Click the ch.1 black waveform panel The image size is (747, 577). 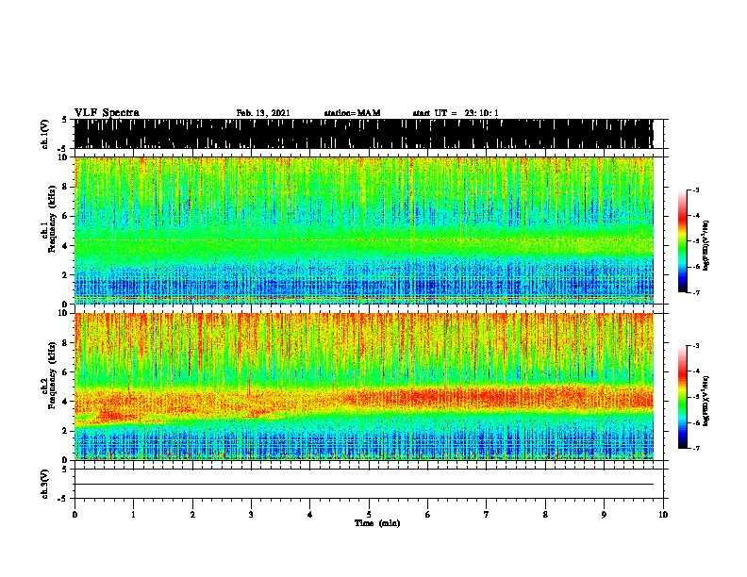(x=363, y=134)
